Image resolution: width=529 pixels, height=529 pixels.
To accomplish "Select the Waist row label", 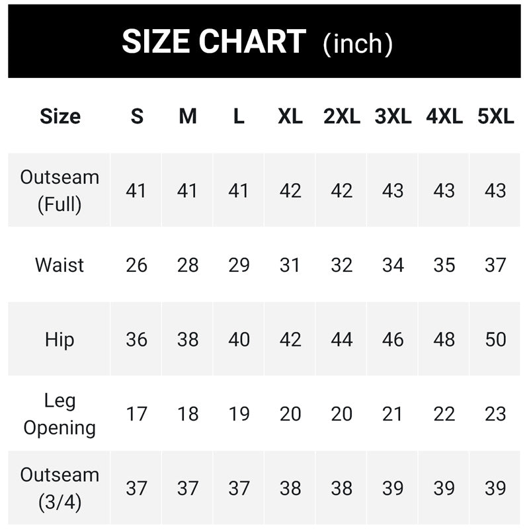I will click(60, 265).
